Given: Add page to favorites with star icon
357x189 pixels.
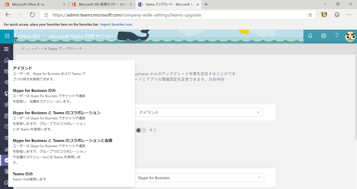Looking at the screenshot, I should (x=310, y=15).
